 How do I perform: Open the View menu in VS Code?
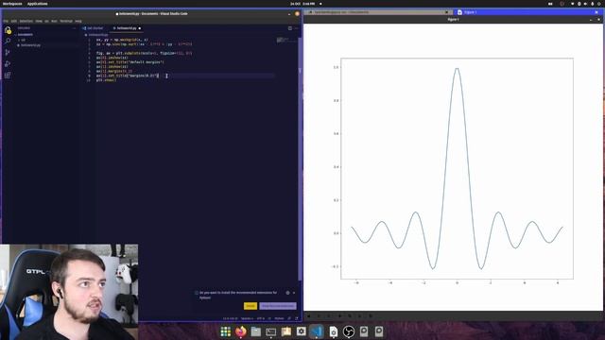tap(39, 21)
